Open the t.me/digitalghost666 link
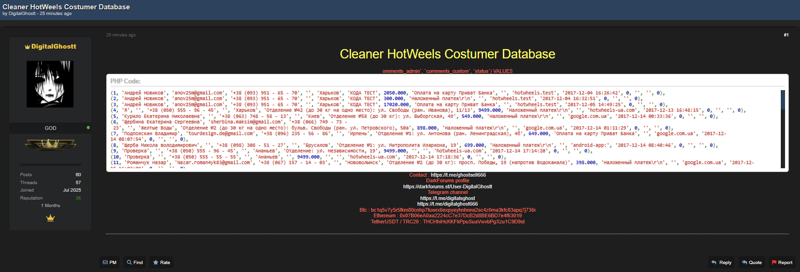 tap(448, 204)
